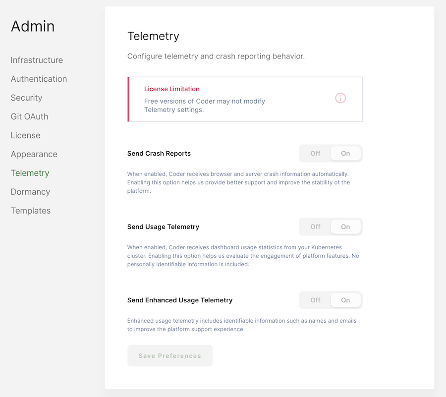Click the Telemetry page title

coord(154,36)
